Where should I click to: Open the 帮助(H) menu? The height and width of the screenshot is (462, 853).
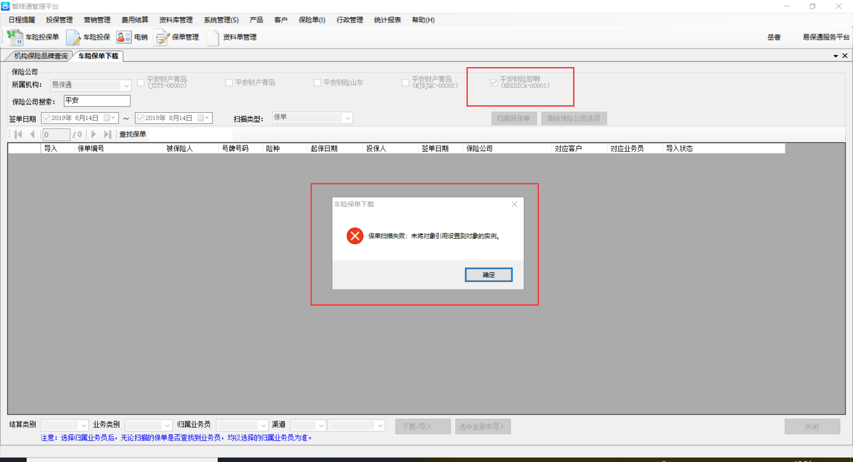click(x=423, y=20)
